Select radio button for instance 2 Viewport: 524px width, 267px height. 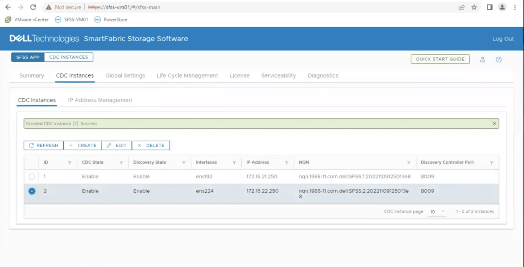click(32, 191)
